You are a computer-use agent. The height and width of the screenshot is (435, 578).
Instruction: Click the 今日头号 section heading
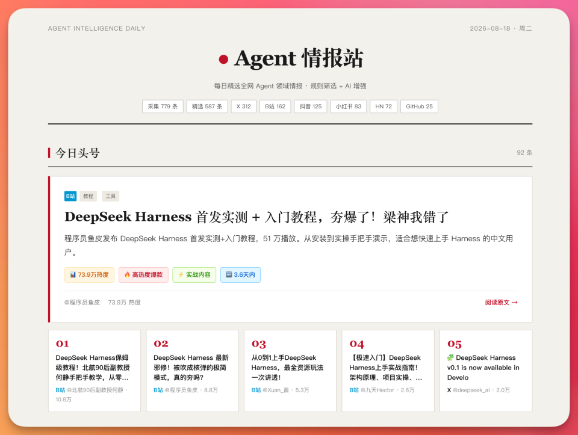coord(78,153)
